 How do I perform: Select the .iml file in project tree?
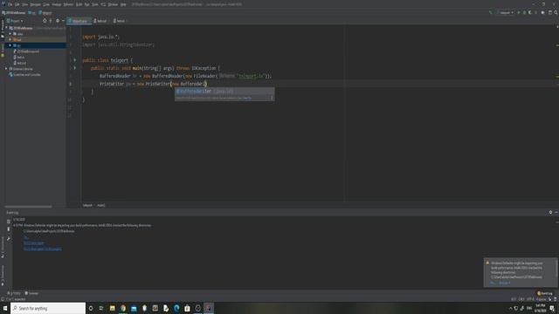(27, 51)
